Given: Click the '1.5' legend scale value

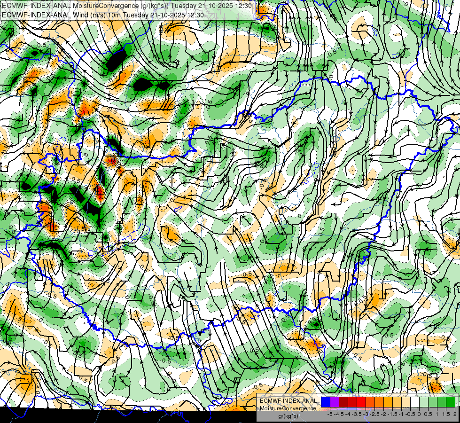Looking at the screenshot, I should pyautogui.click(x=445, y=414).
